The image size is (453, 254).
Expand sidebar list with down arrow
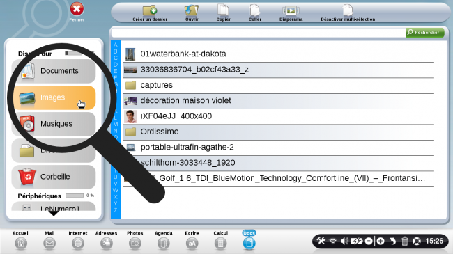54,214
